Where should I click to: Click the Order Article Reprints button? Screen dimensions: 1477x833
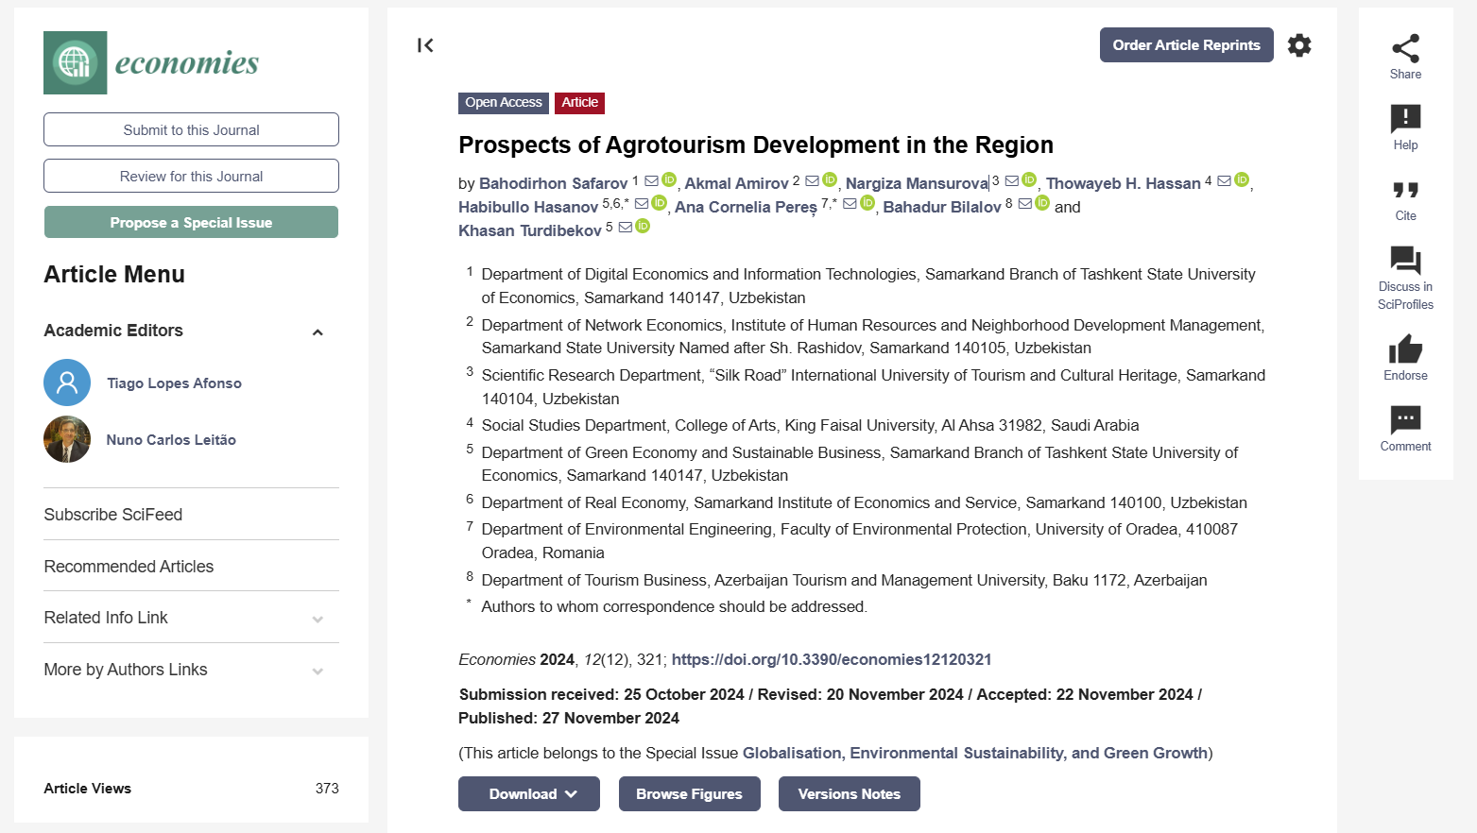pyautogui.click(x=1186, y=45)
